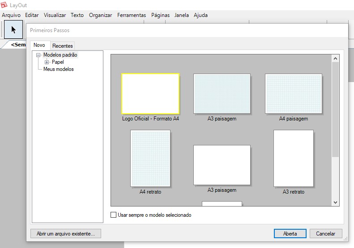Open the Arquivo menu
The image size is (354, 248).
(x=11, y=15)
